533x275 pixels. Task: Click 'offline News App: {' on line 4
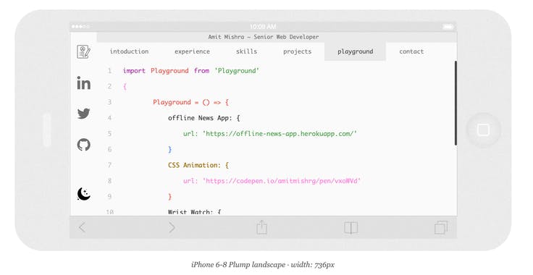(x=204, y=118)
